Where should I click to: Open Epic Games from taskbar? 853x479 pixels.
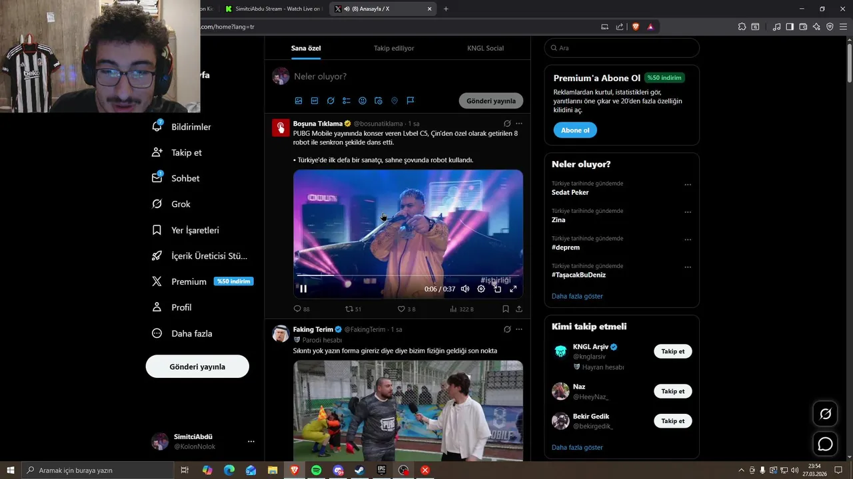[381, 470]
